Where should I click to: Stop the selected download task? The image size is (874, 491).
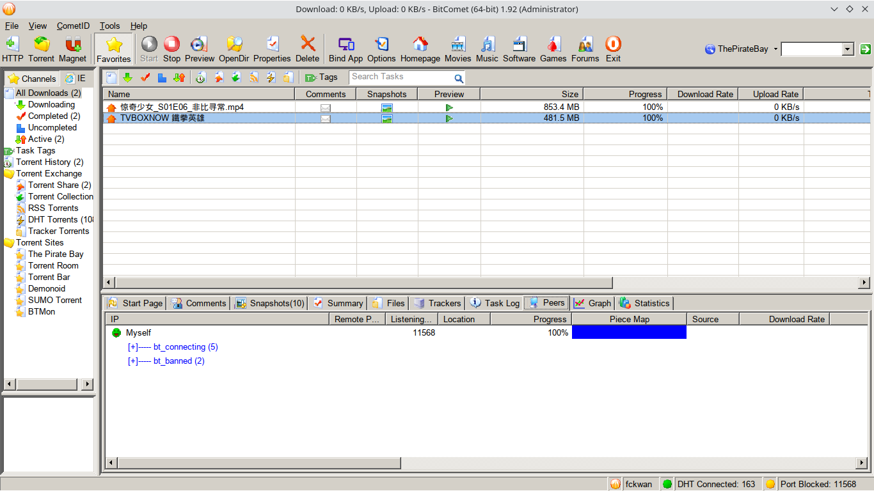[171, 49]
